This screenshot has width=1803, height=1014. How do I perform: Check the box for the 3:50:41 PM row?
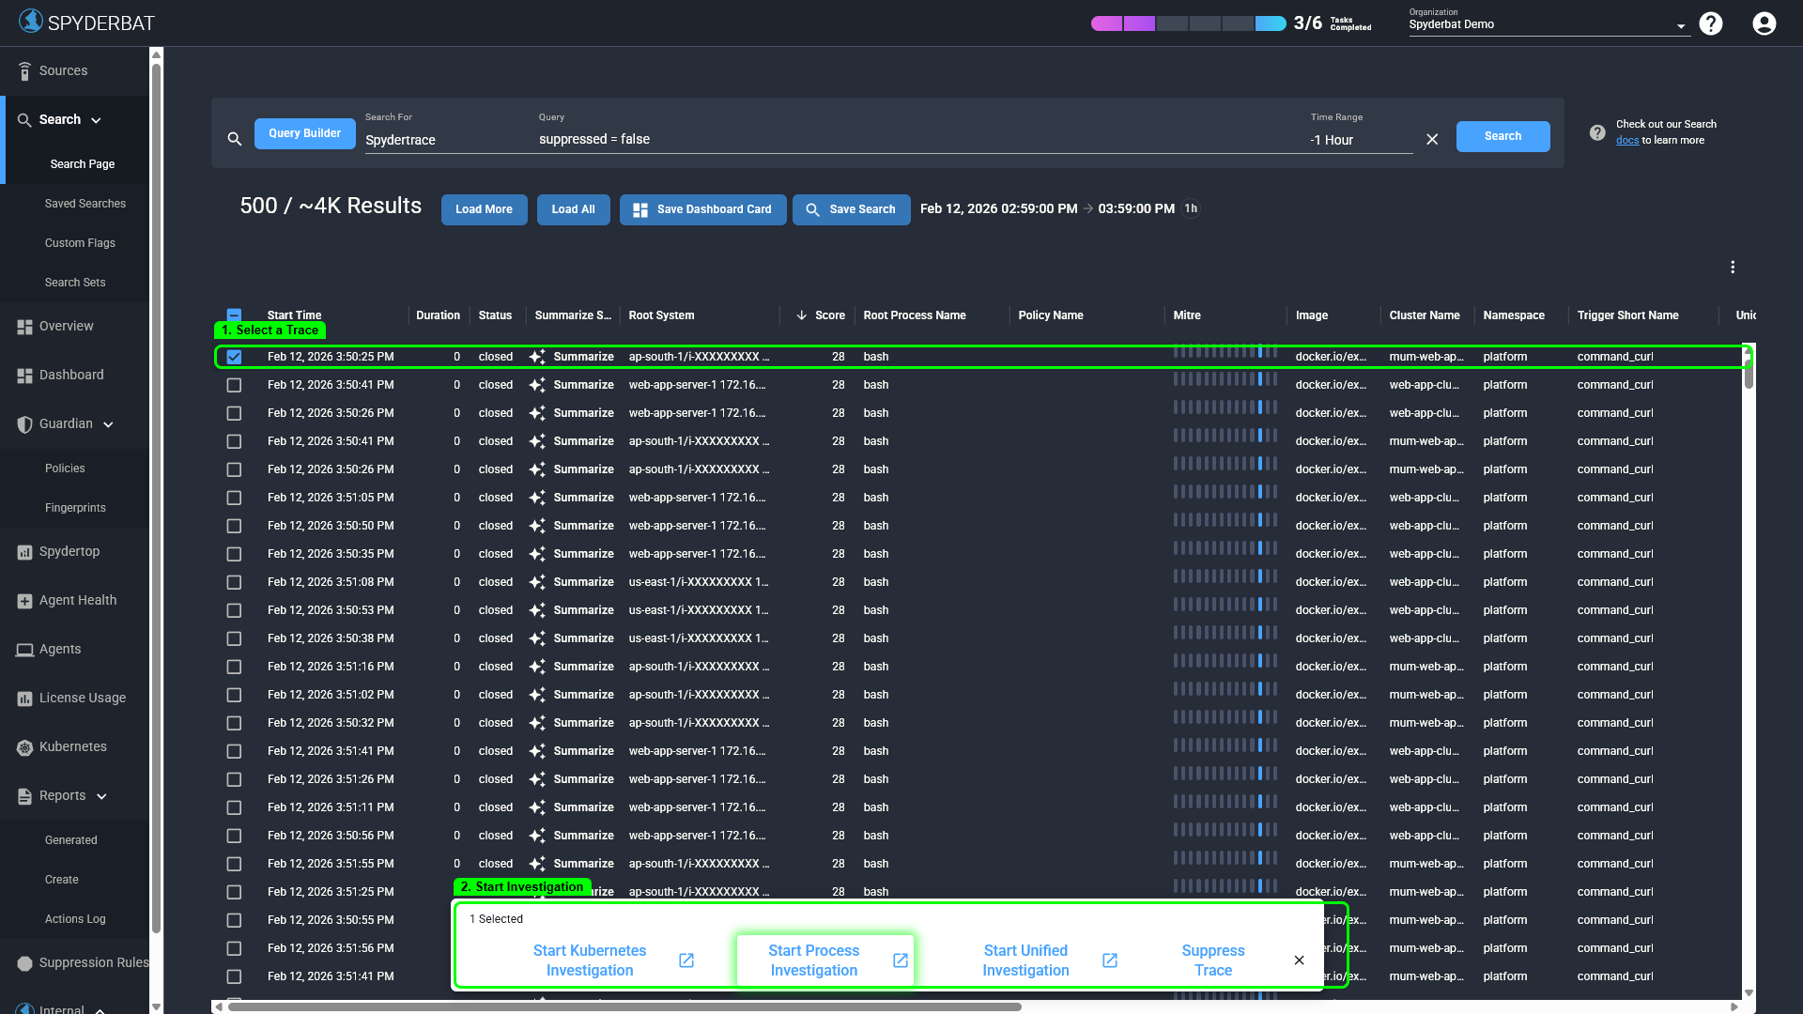234,385
